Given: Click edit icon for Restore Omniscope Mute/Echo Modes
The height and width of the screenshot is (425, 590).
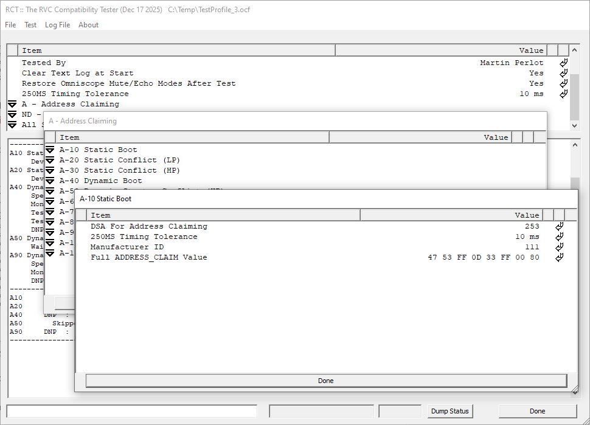Looking at the screenshot, I should click(564, 83).
